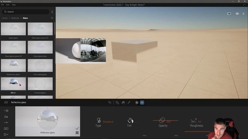Open the Help menu

[14, 5]
